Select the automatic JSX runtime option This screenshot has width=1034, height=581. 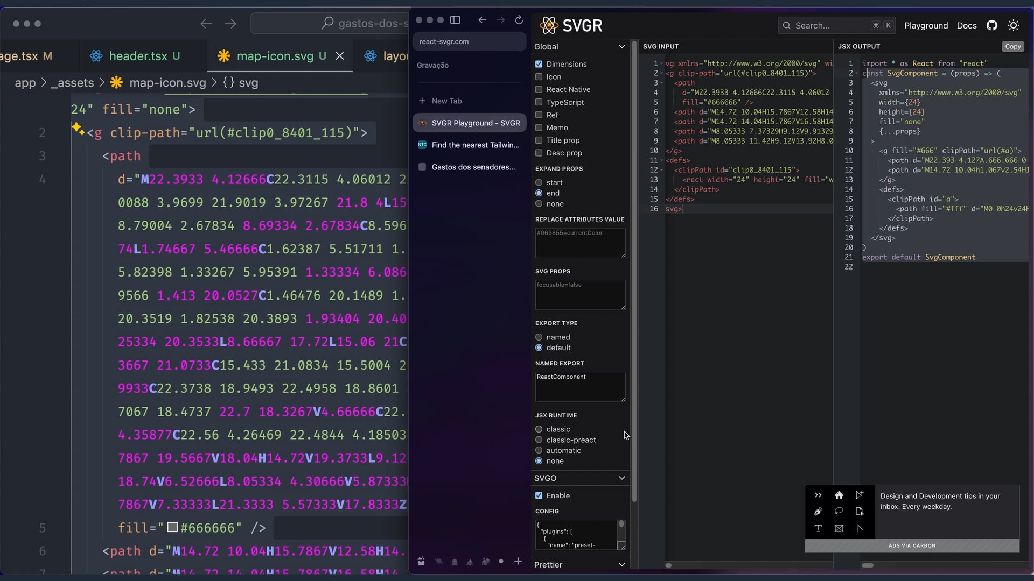(x=539, y=450)
